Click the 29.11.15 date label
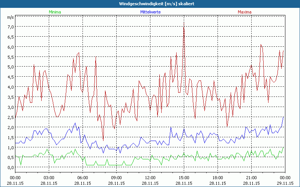This screenshot has width=300, height=187. [x=285, y=183]
